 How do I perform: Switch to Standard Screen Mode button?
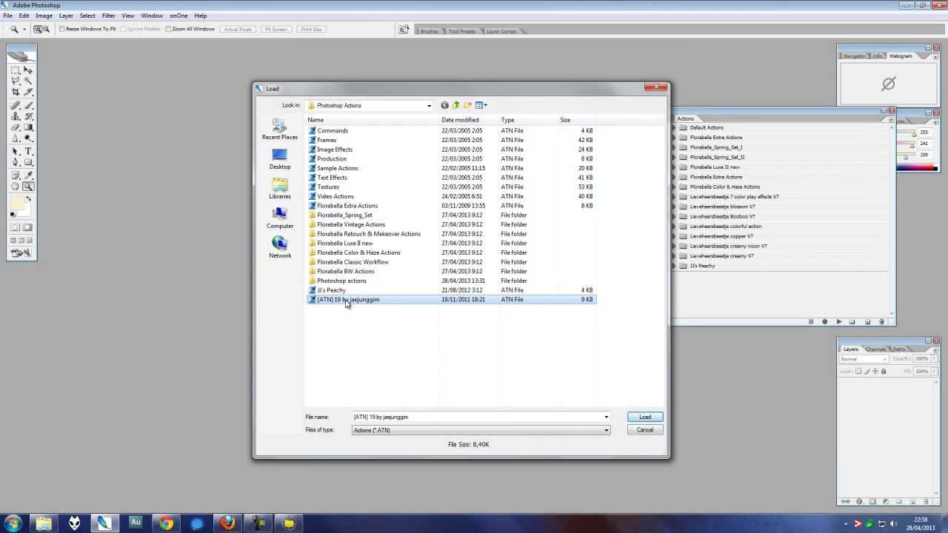click(x=13, y=240)
